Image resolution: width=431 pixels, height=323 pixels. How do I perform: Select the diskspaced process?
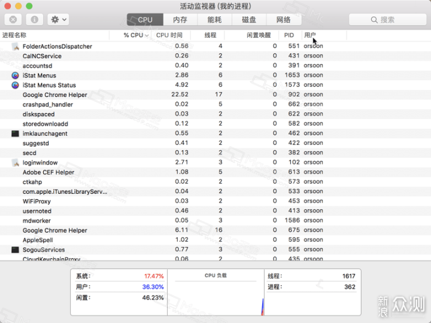click(x=215, y=114)
